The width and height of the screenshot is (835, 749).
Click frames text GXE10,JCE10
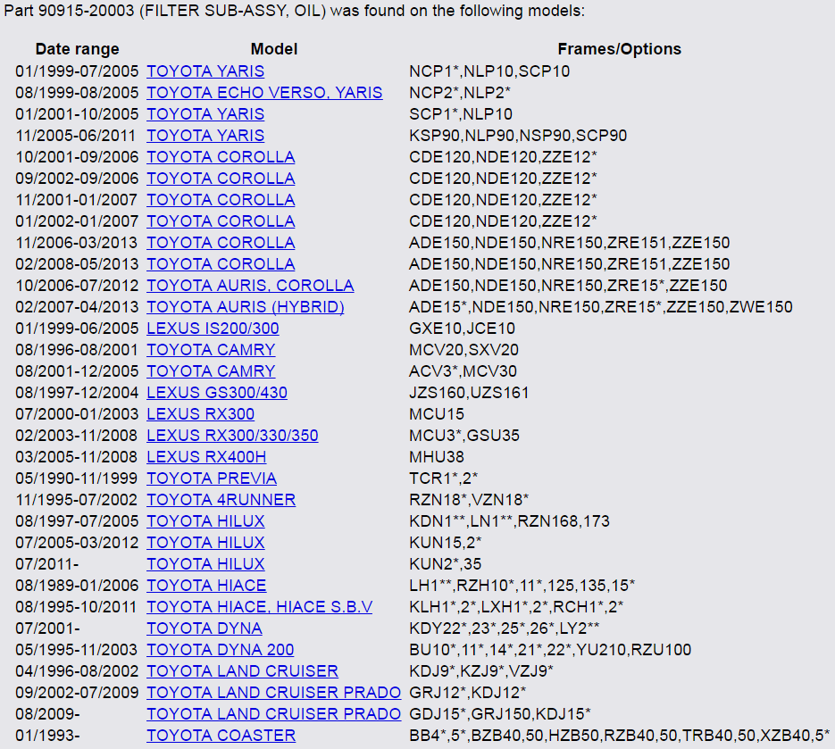point(462,328)
